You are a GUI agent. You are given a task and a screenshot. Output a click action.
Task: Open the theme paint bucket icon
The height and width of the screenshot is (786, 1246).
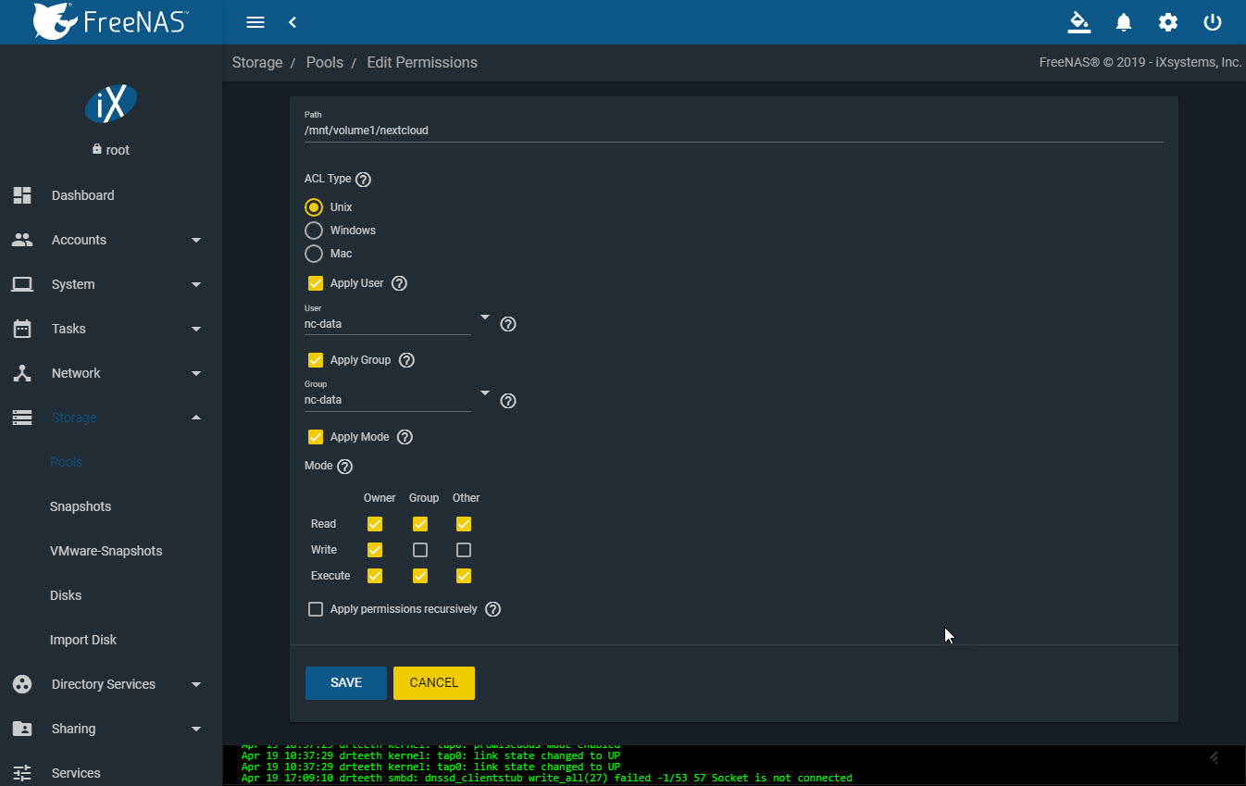1079,22
